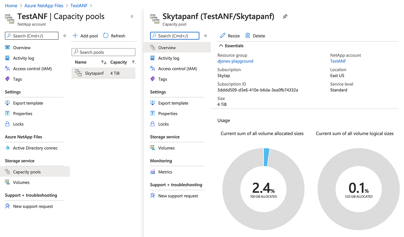Click Properties icon in TestANF menu

pos(8,113)
